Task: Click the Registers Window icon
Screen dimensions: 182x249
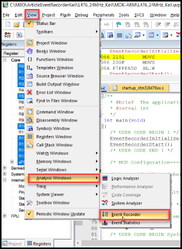Action: point(30,137)
